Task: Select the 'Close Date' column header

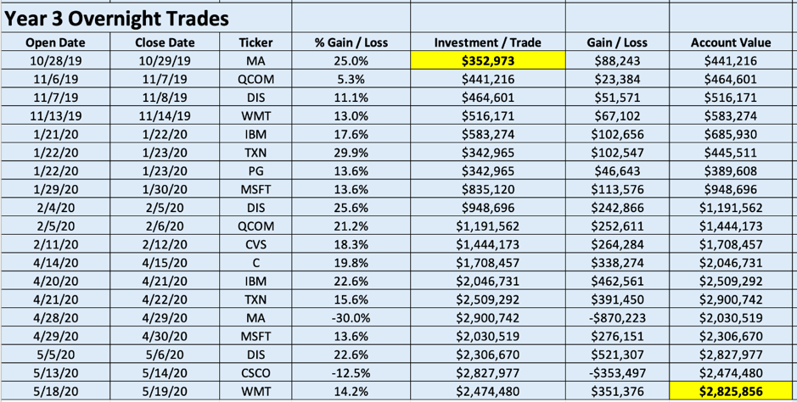Action: click(165, 42)
